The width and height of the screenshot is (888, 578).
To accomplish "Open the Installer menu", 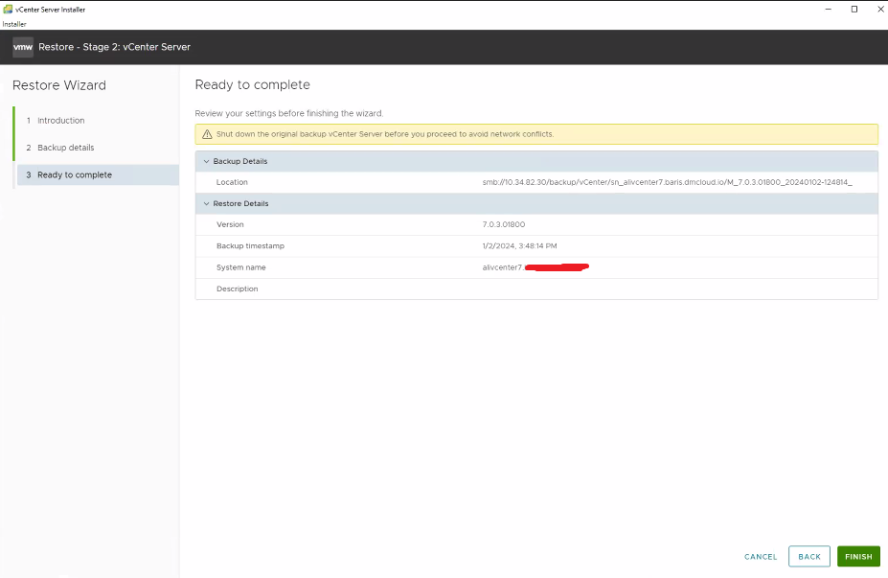I will 14,24.
